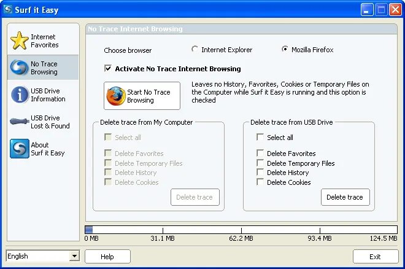Check Delete Temporary Files under USB Drive
The image size is (405, 269).
(260, 163)
